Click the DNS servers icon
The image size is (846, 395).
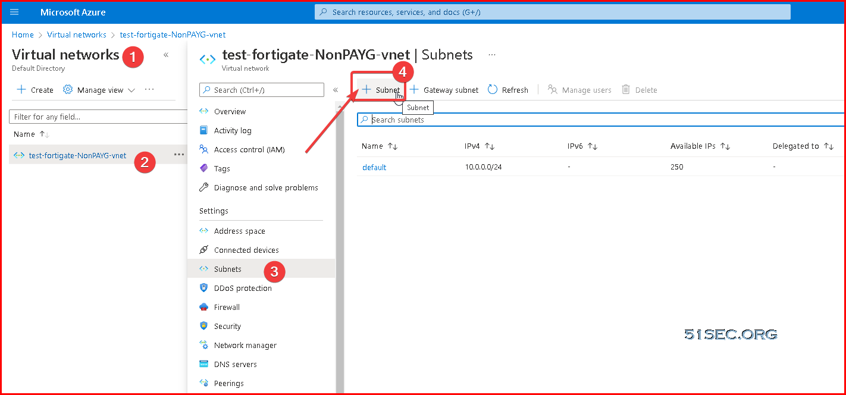tap(204, 364)
